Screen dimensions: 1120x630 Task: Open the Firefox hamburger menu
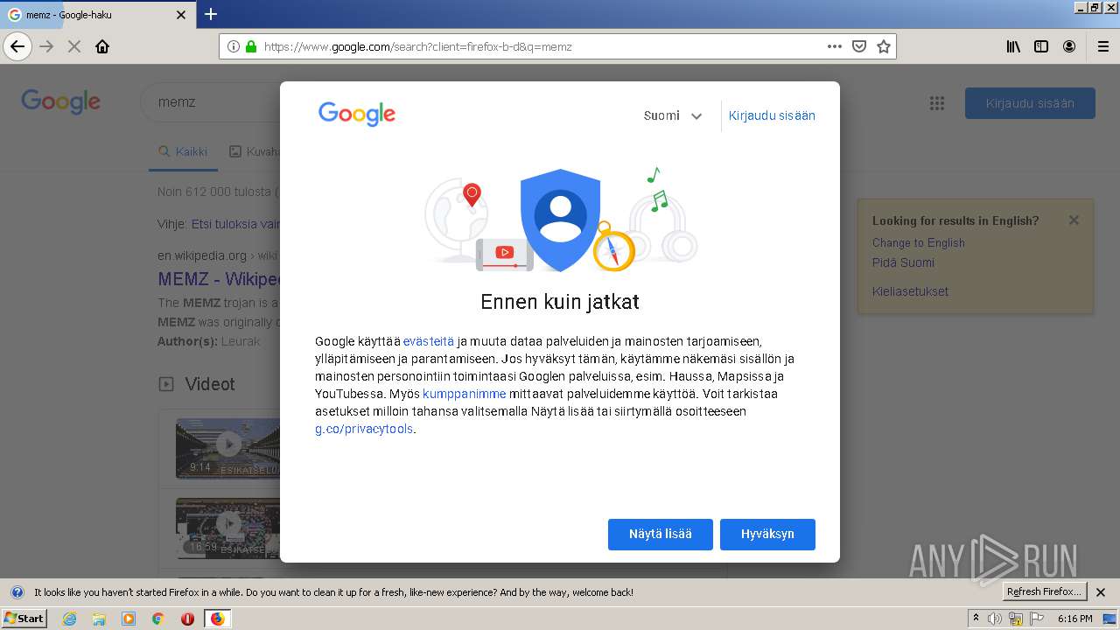1102,46
